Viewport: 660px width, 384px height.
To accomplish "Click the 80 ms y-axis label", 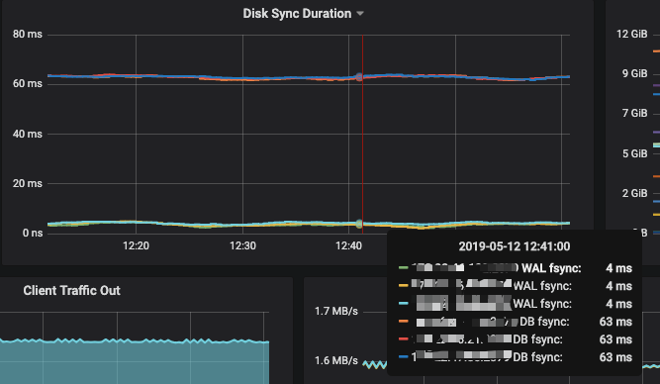I will [28, 34].
